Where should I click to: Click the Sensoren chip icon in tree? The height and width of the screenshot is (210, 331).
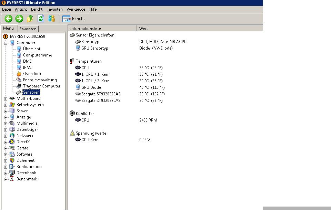click(19, 92)
